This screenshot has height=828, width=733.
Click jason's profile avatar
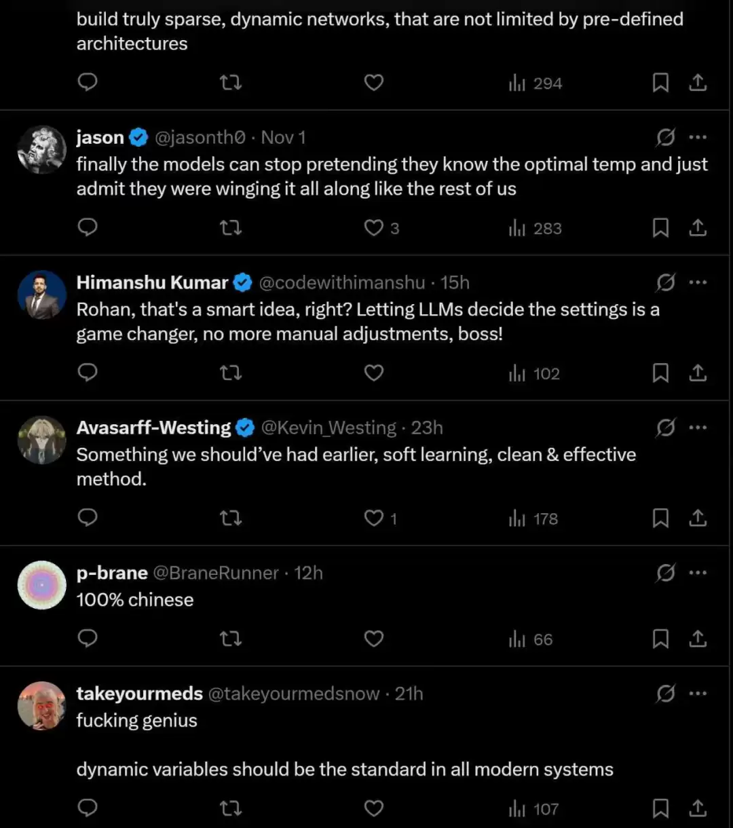41,149
